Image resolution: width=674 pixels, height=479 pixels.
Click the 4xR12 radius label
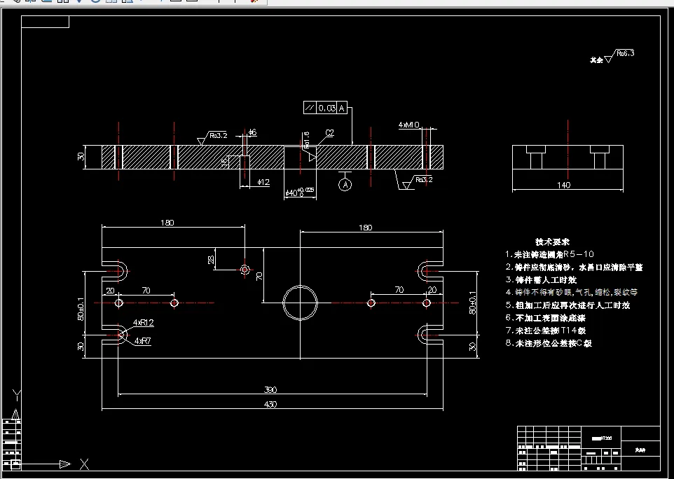click(x=143, y=323)
